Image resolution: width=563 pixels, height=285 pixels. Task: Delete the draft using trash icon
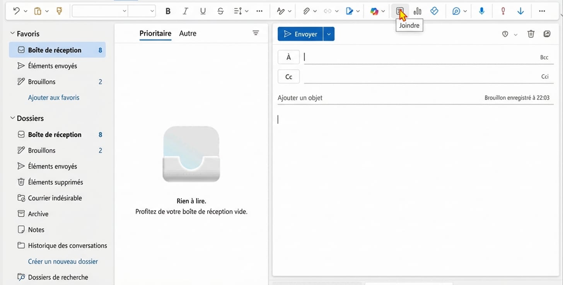point(531,34)
